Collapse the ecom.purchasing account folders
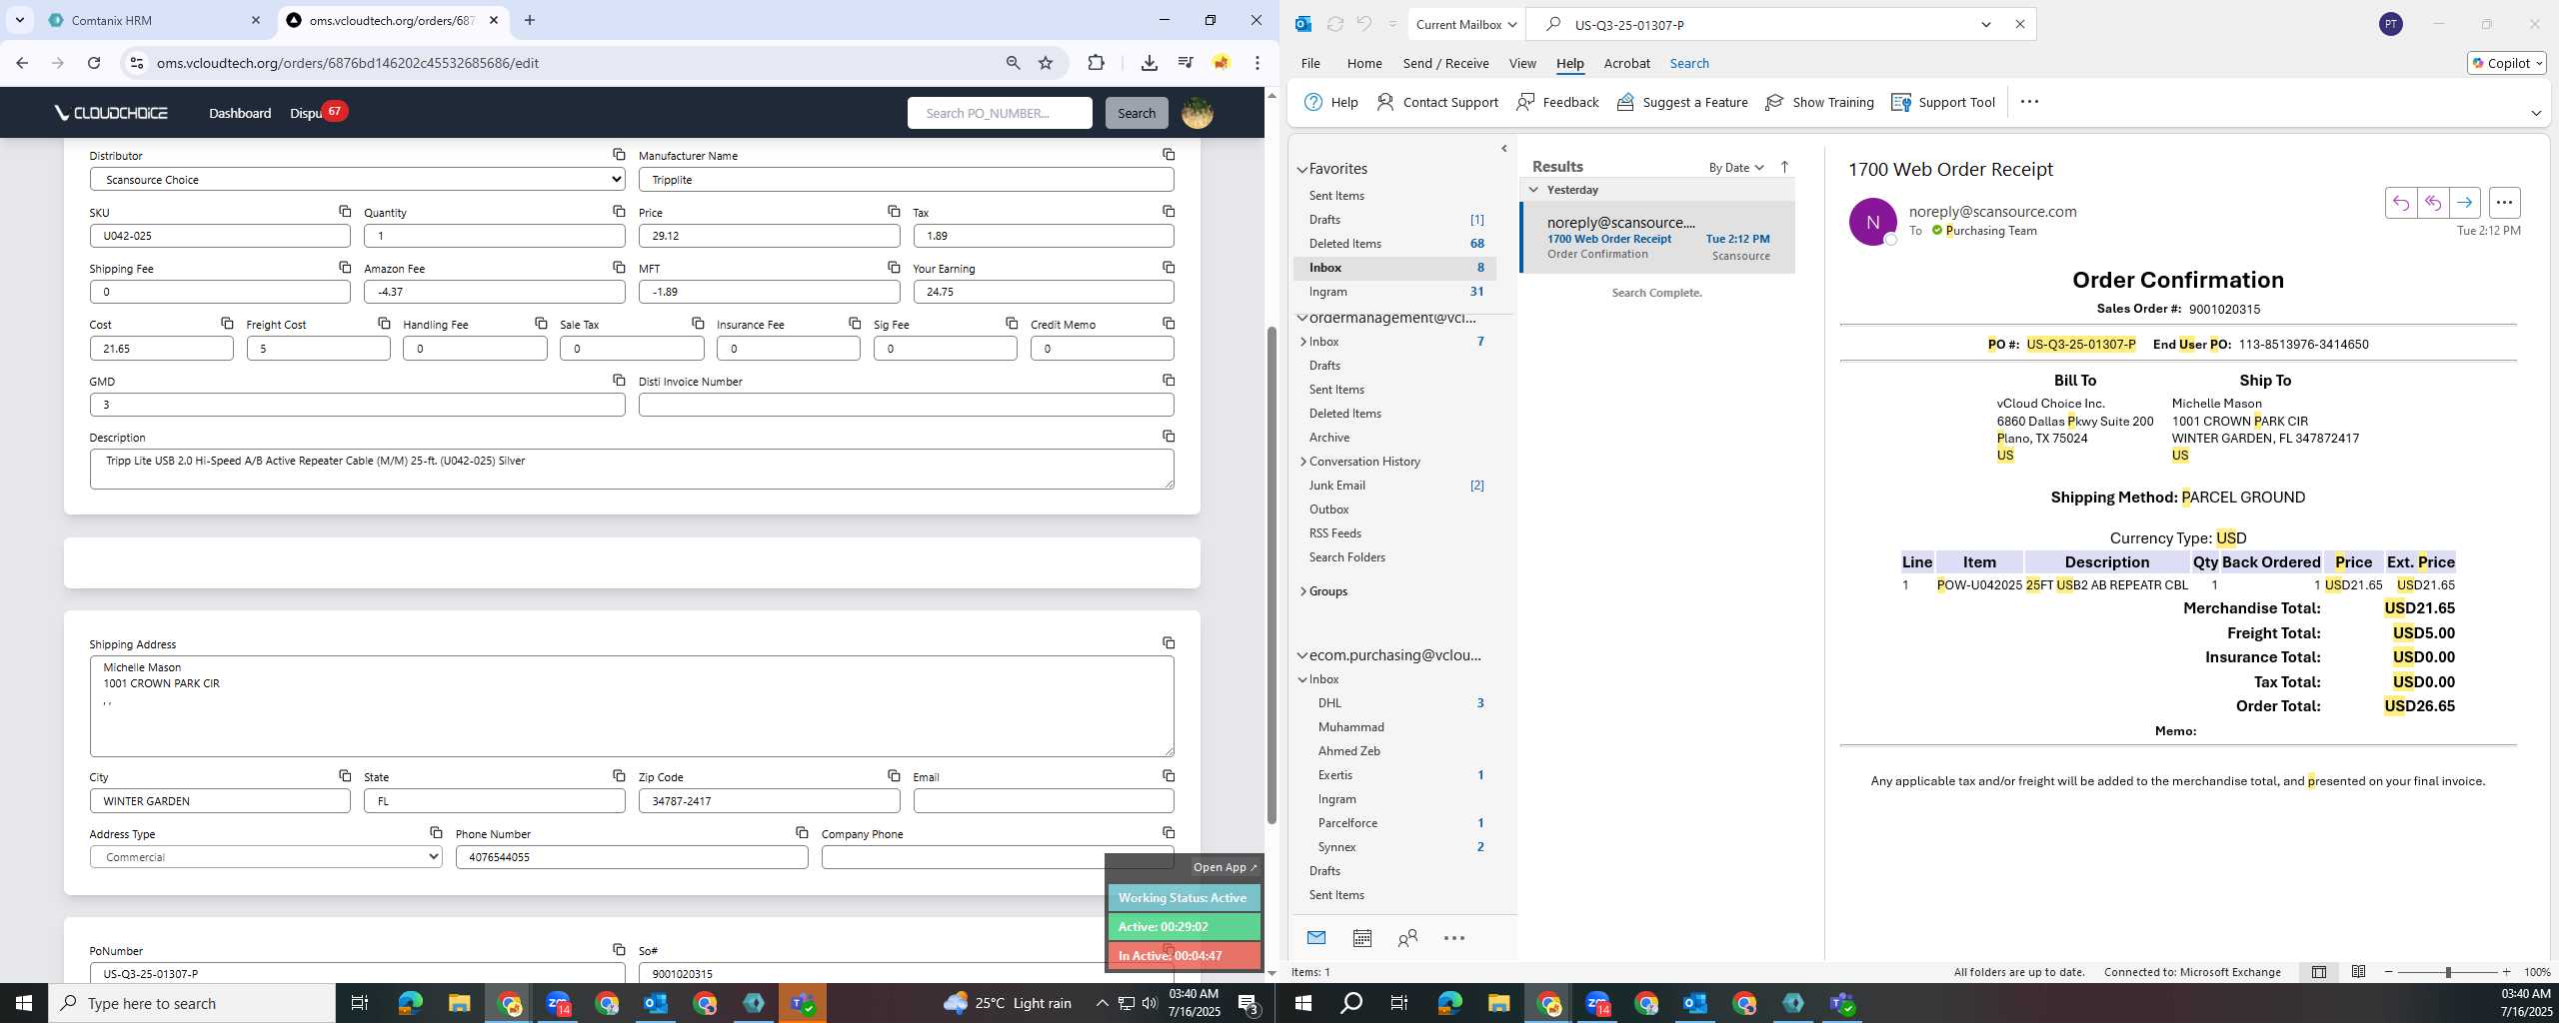The width and height of the screenshot is (2559, 1023). [x=1302, y=655]
